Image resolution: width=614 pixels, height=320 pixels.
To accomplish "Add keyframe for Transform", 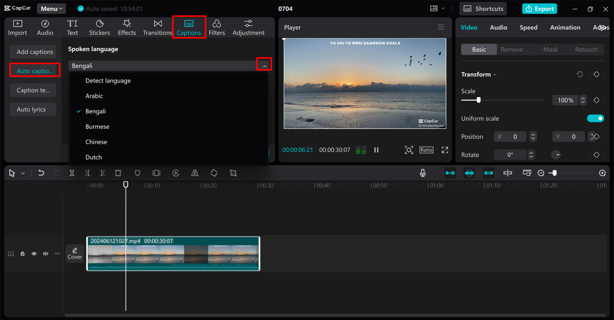I will point(596,74).
